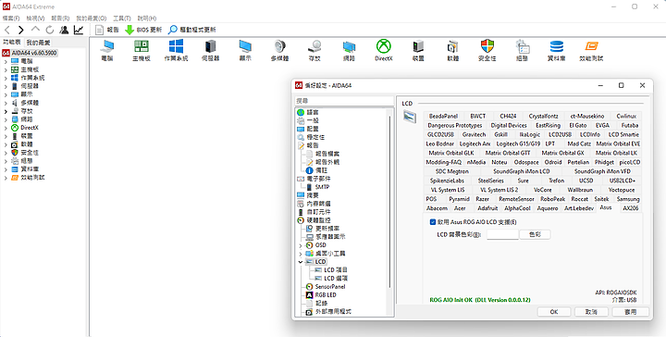The height and width of the screenshot is (337, 666).
Task: Open the Help (H) menu
Action: click(x=147, y=19)
